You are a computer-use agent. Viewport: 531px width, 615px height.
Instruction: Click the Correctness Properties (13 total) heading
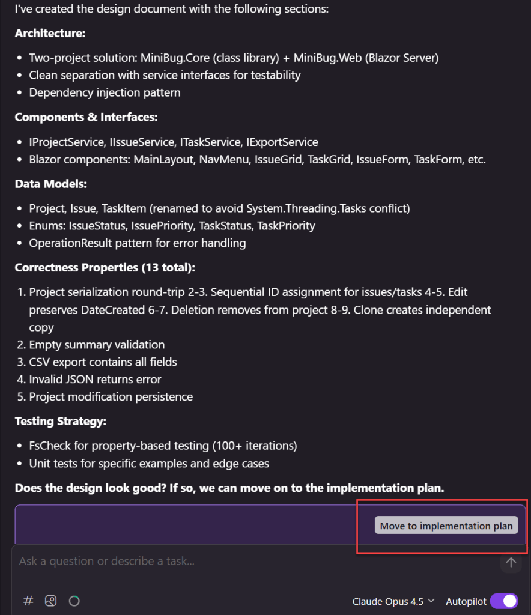pyautogui.click(x=105, y=267)
